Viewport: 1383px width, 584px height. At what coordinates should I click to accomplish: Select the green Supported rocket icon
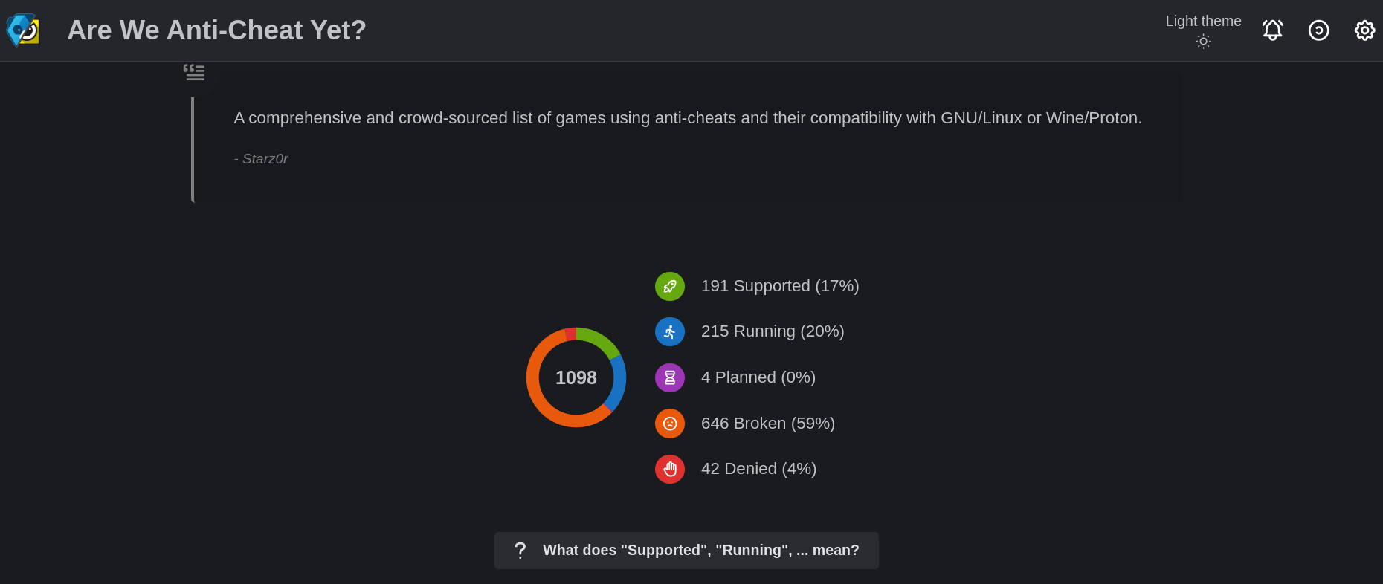click(669, 286)
